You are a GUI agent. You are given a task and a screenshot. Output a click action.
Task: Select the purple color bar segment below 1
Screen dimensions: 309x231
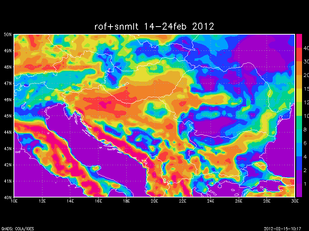[x=299, y=190]
